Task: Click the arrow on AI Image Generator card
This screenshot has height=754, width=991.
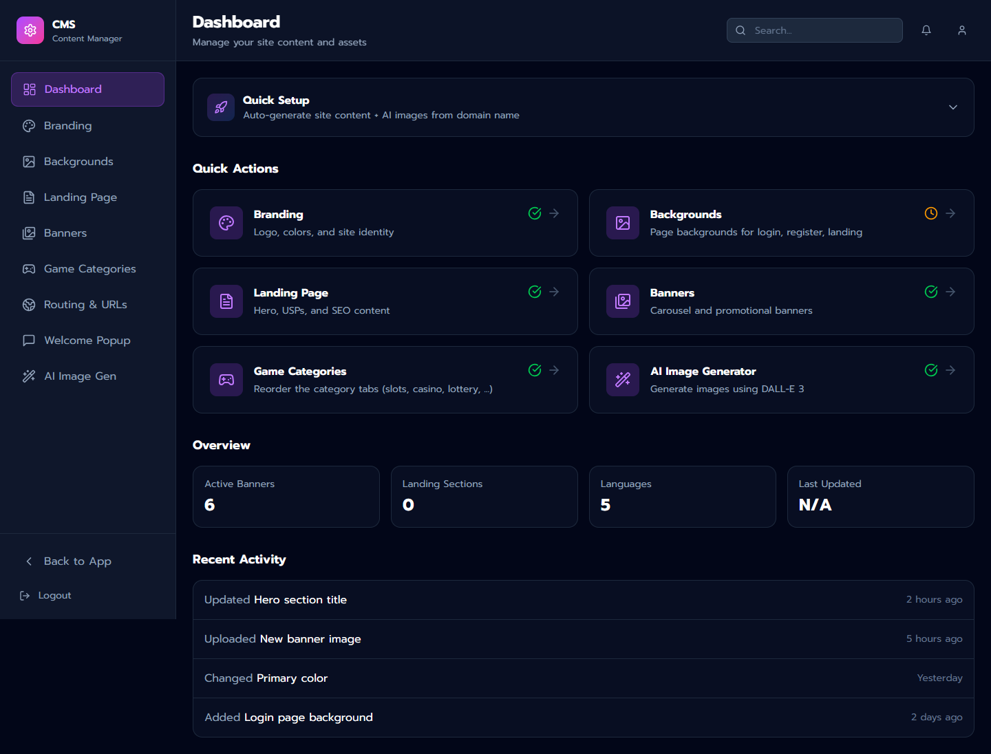Action: click(950, 370)
